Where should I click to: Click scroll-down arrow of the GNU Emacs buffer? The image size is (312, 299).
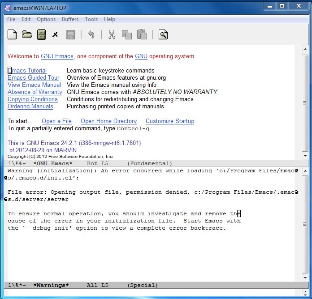point(305,156)
